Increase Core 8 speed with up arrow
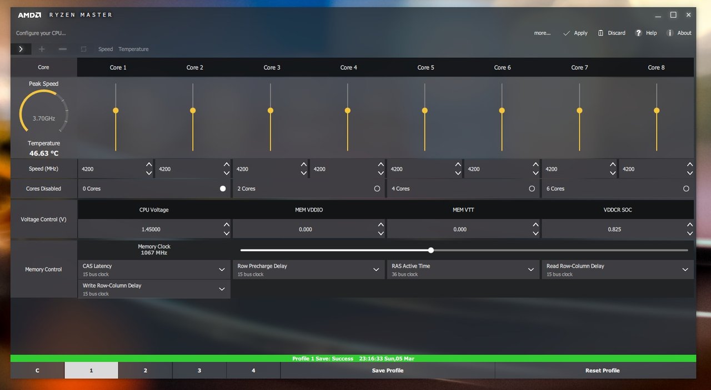Image resolution: width=711 pixels, height=390 pixels. tap(689, 164)
